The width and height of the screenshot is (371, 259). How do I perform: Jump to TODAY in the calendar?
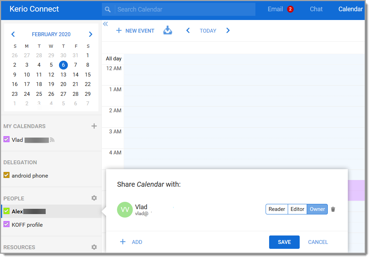(208, 31)
